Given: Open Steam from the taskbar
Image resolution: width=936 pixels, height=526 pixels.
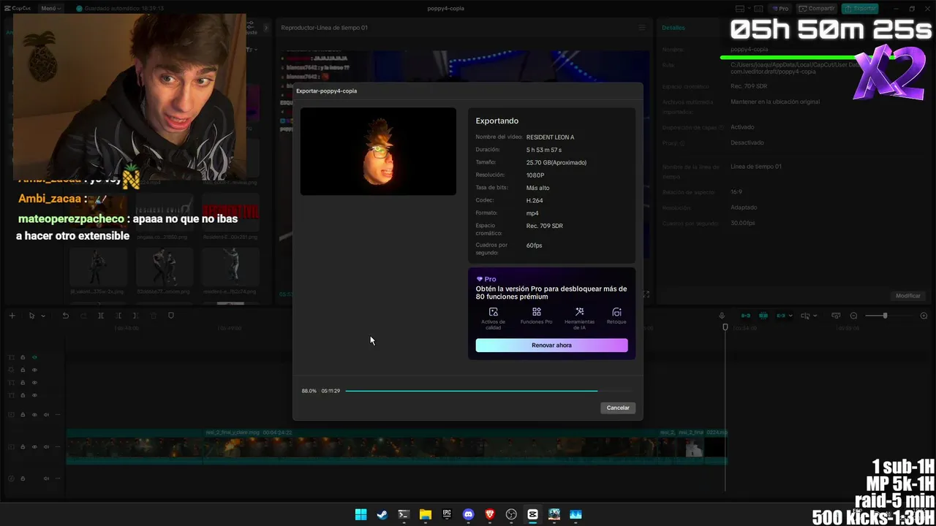Looking at the screenshot, I should click(x=382, y=514).
